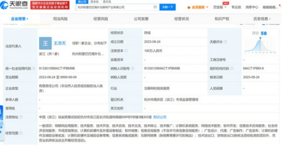Switch to the 司法风险 tab
Screen dimensions: 283x146
[x=60, y=19]
